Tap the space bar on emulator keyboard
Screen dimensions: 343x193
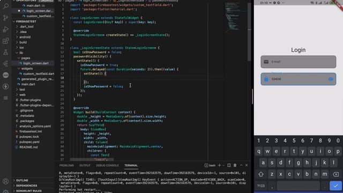[298, 186]
